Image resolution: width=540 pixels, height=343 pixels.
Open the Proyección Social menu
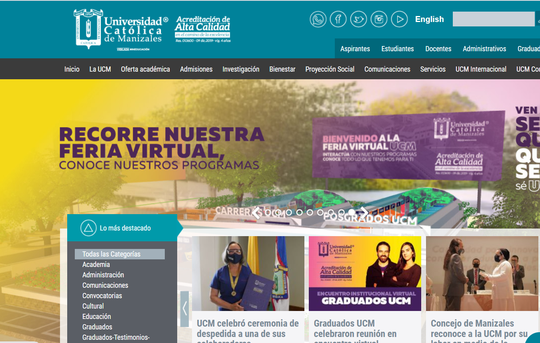330,69
